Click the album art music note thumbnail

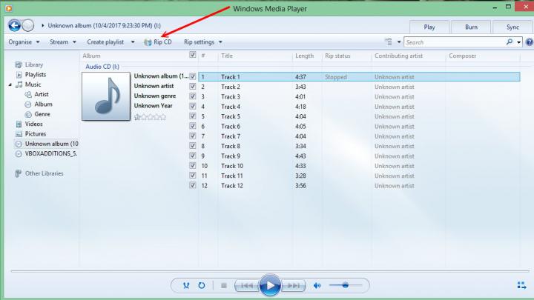[106, 96]
